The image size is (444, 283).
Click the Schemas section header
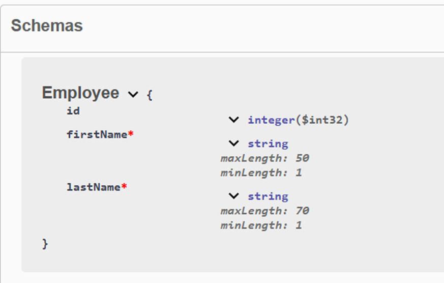47,25
